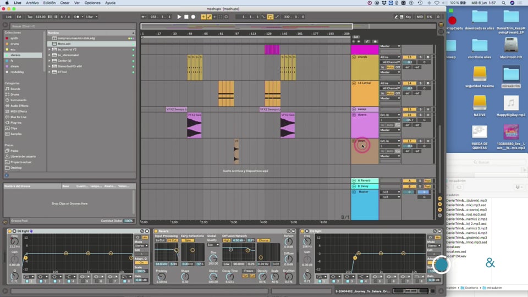The width and height of the screenshot is (528, 297).
Task: Click the Automation Arm button
Action: click(x=209, y=16)
